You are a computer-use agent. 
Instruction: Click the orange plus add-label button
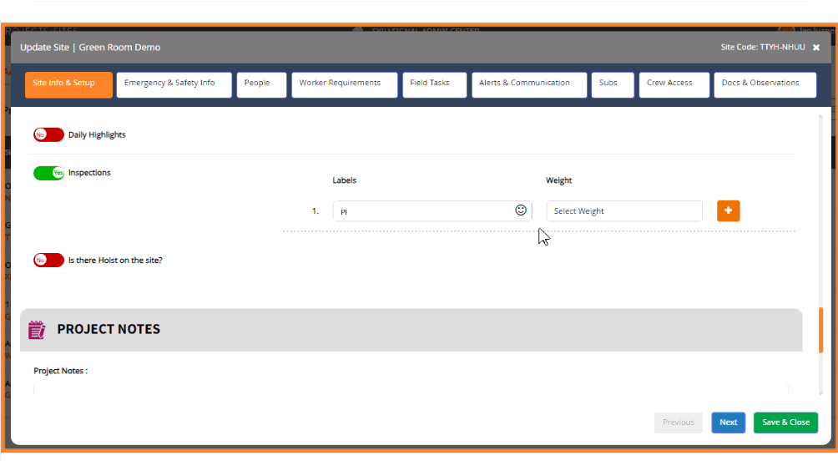(x=728, y=210)
